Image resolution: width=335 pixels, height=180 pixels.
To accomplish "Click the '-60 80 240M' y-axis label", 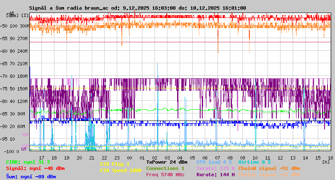I will (x=14, y=51).
